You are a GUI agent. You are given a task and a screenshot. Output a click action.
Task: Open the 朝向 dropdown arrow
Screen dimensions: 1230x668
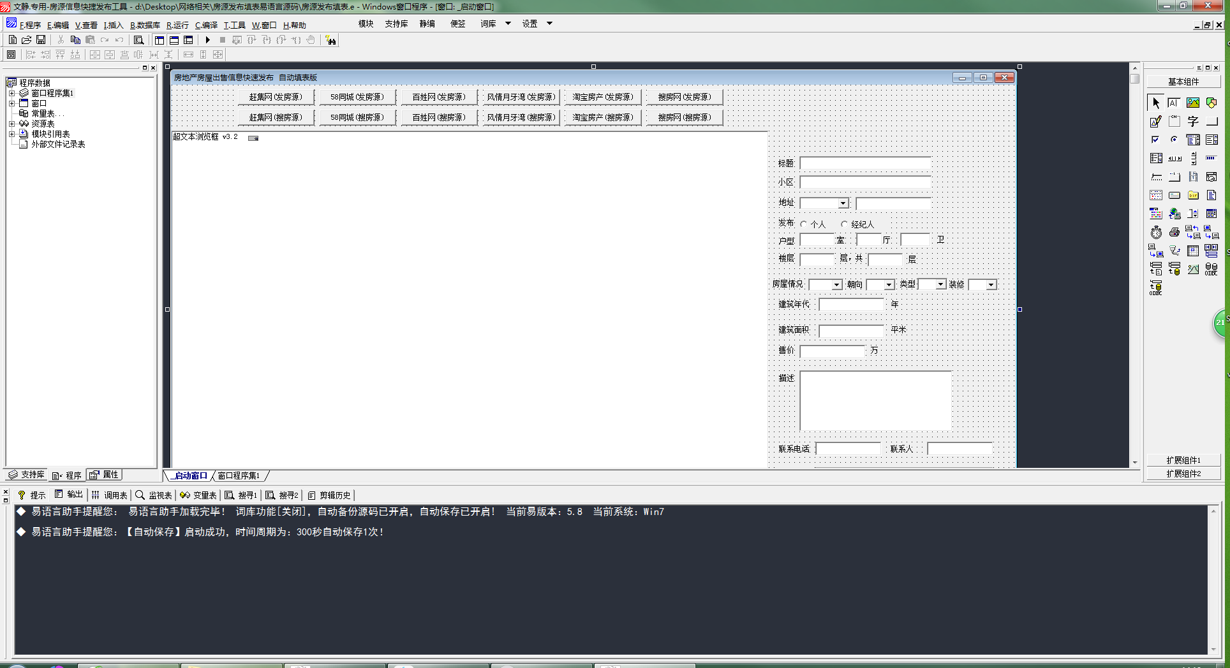889,285
